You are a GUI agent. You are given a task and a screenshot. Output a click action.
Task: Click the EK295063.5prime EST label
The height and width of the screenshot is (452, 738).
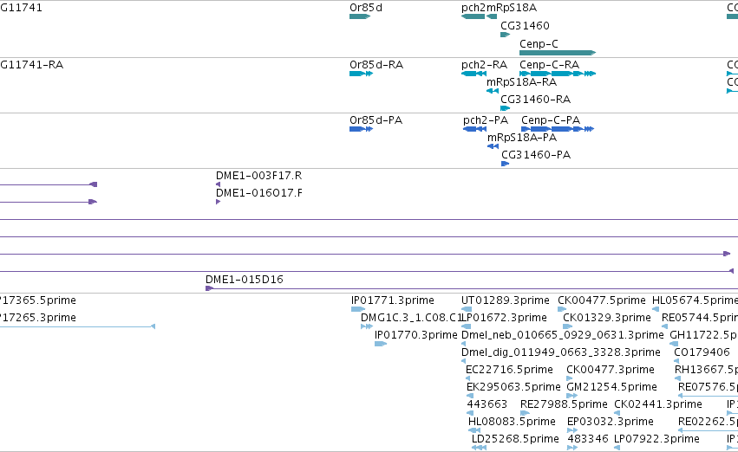coord(513,387)
